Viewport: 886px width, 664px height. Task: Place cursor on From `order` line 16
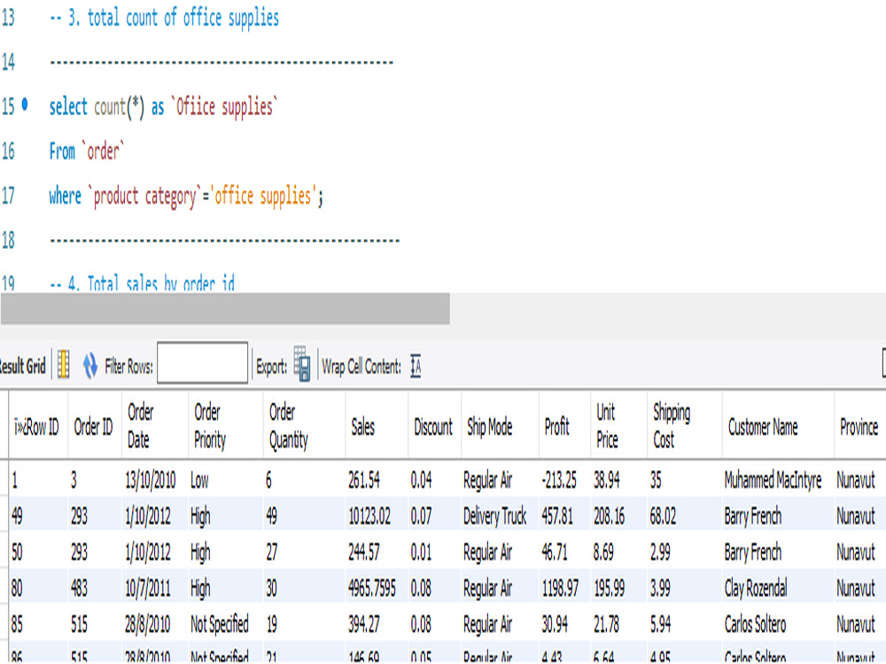pos(87,151)
